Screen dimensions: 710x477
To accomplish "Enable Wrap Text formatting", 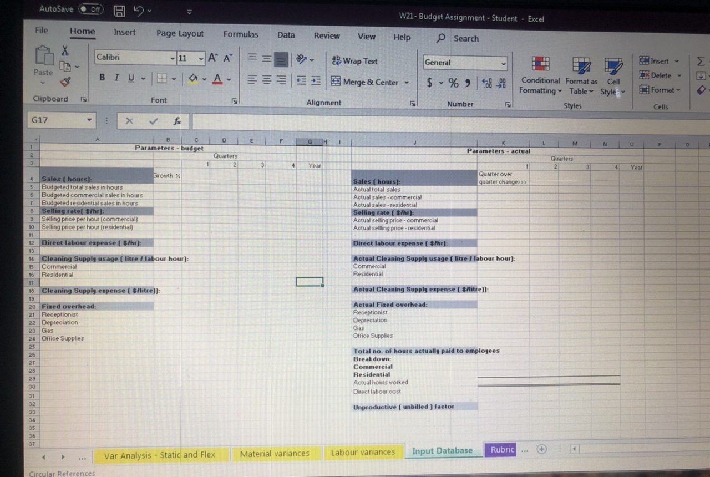I will [x=354, y=61].
